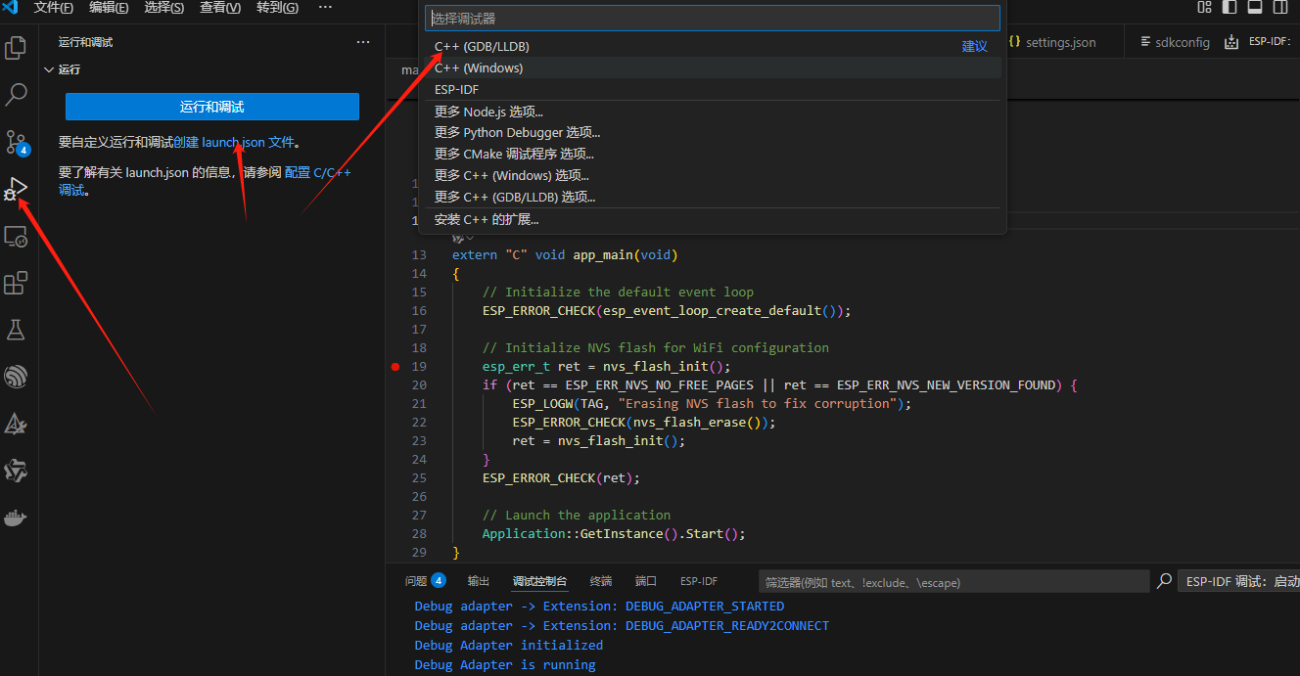The height and width of the screenshot is (676, 1300).
Task: Click the customize layout icon at top right
Action: [x=1204, y=7]
